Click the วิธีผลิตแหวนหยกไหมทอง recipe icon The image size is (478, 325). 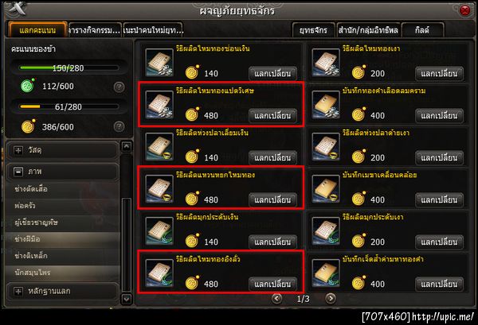pos(159,189)
